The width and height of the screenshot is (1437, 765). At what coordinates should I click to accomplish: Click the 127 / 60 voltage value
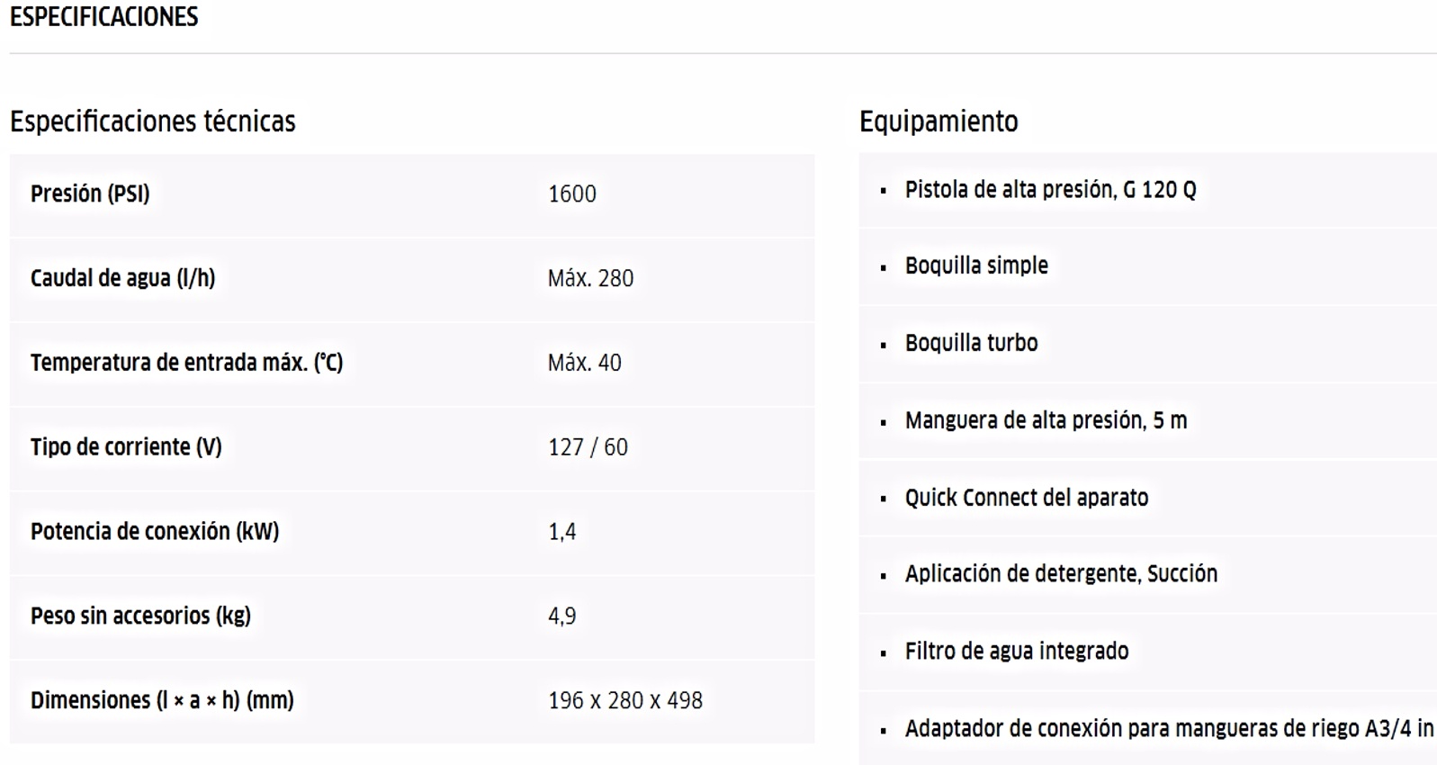[588, 447]
